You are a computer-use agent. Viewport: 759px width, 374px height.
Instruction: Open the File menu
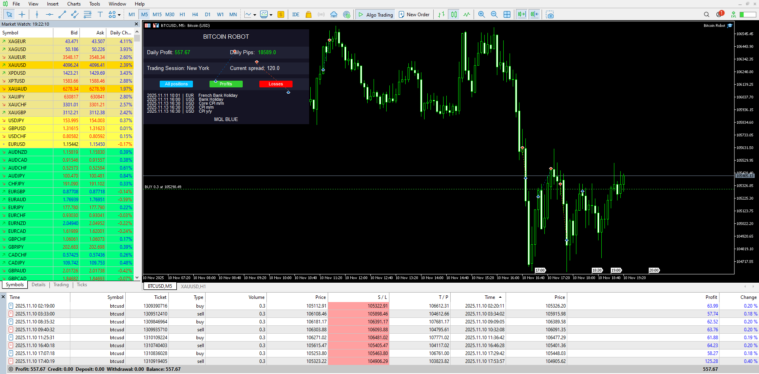pyautogui.click(x=16, y=4)
